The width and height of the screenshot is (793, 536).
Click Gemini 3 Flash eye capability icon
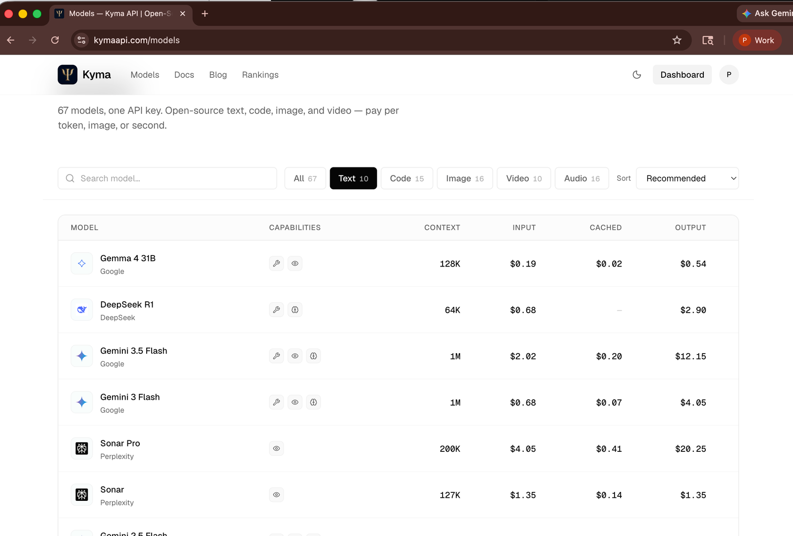click(295, 402)
